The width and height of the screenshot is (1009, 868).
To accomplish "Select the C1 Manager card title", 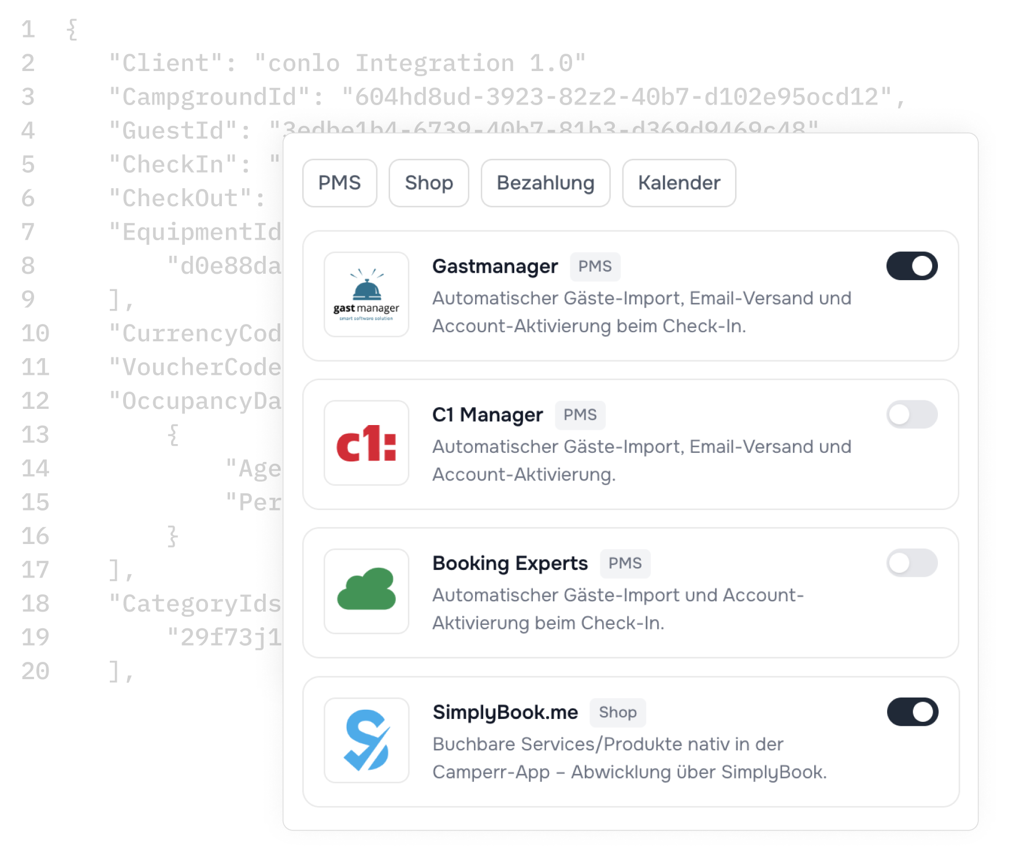I will (488, 415).
